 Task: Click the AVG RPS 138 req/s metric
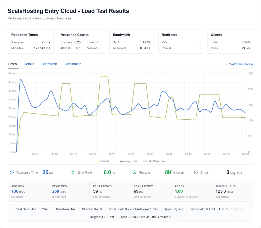click(18, 191)
